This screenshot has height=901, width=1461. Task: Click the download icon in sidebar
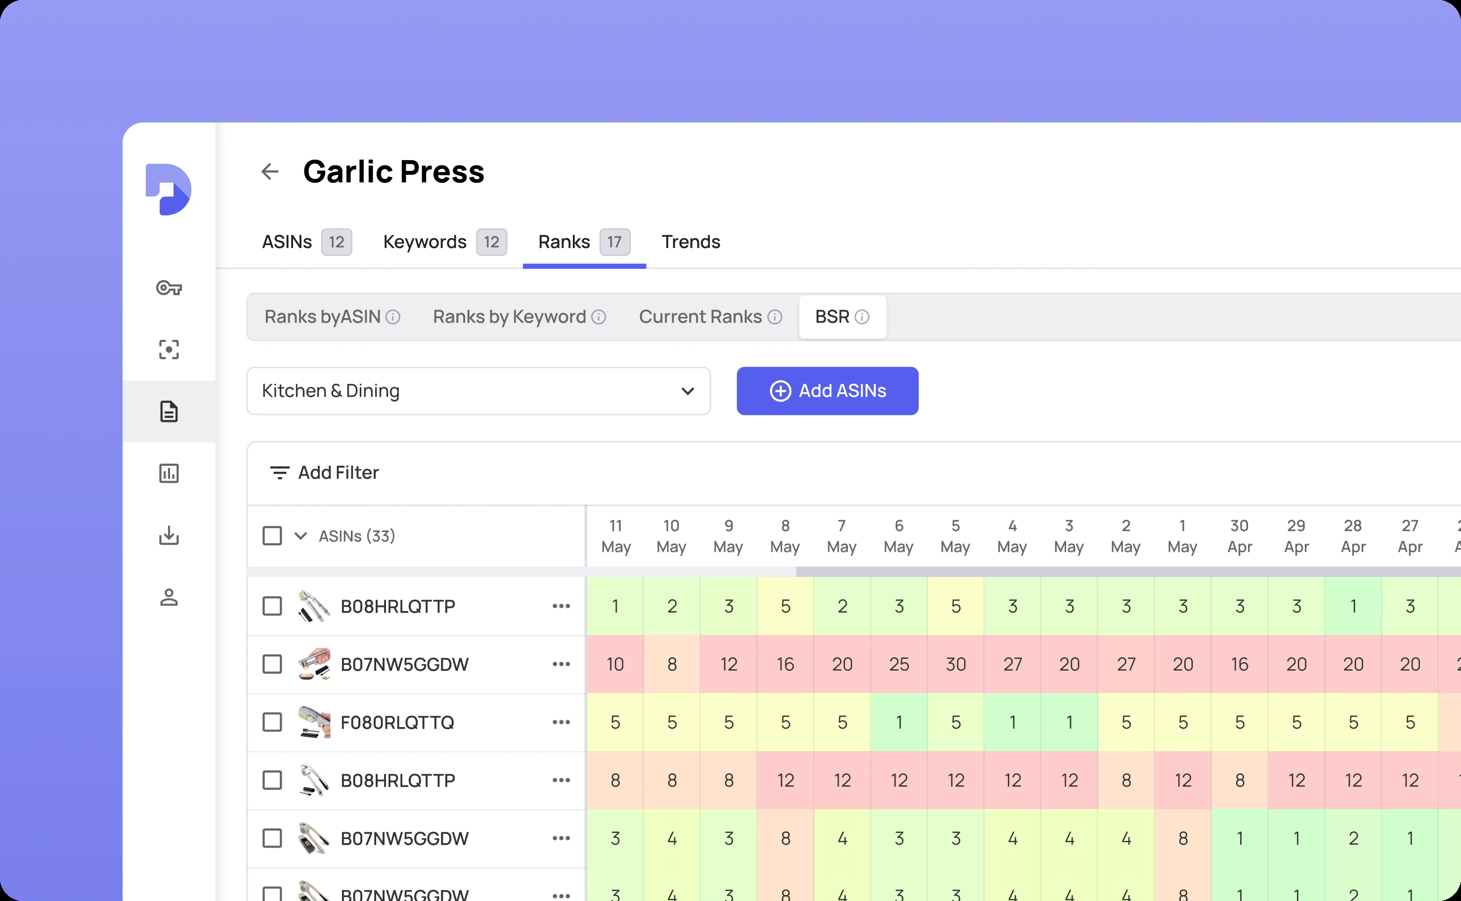169,535
